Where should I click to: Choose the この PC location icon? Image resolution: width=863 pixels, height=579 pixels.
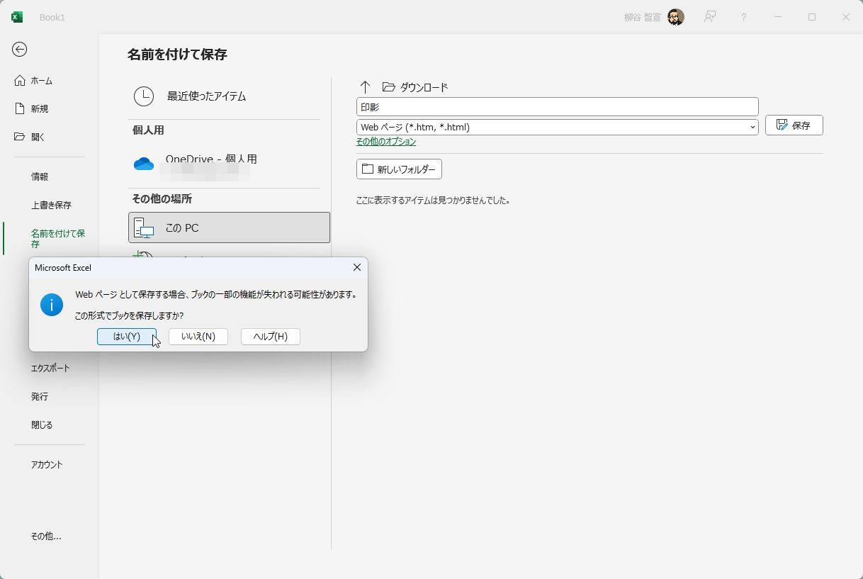(x=144, y=227)
